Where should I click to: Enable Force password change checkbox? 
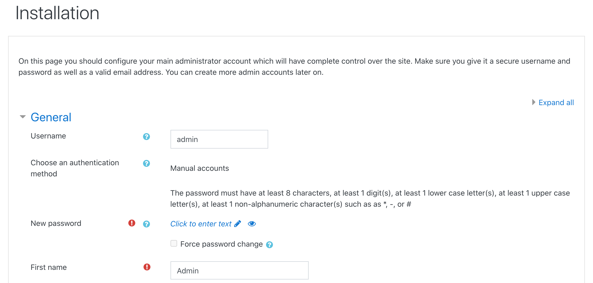(174, 243)
